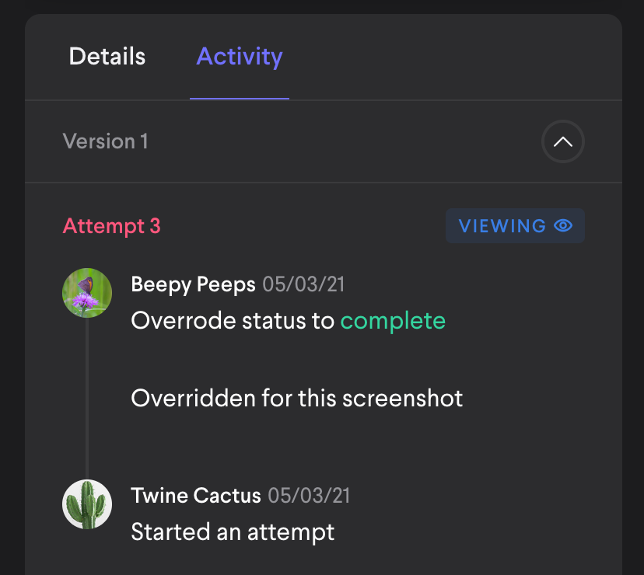The height and width of the screenshot is (575, 644).
Task: Click Beepy Peeps' username
Action: [193, 284]
